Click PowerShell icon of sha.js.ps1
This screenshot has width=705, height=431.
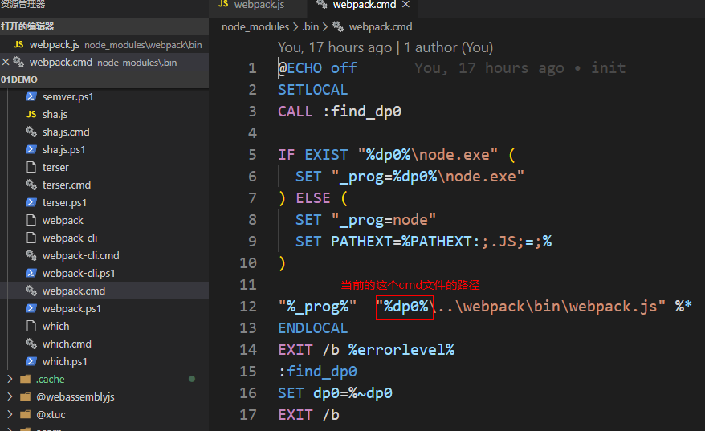pyautogui.click(x=31, y=149)
